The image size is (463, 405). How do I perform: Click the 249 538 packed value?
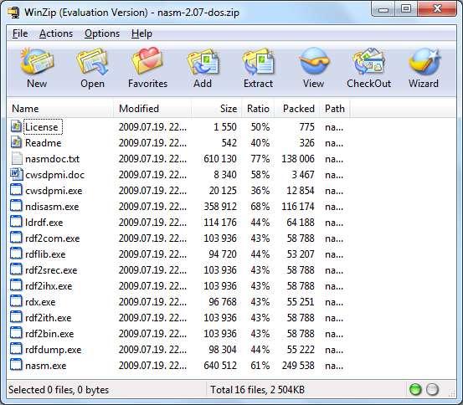tap(298, 366)
